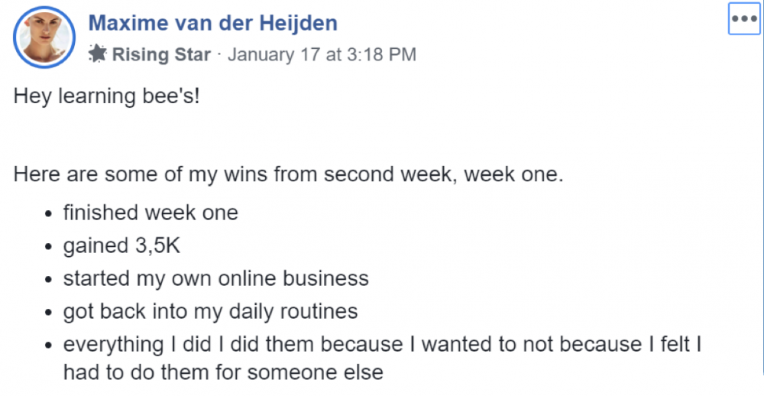The image size is (764, 396).
Task: Select the "Hey learning bee's!" greeting line
Action: [x=107, y=96]
